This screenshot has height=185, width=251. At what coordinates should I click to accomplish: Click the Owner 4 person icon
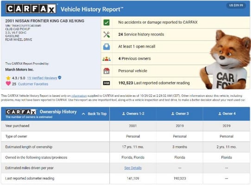[x=220, y=114]
